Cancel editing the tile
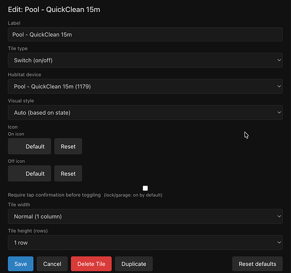Viewport: 291px width, 273px height. coord(52,264)
